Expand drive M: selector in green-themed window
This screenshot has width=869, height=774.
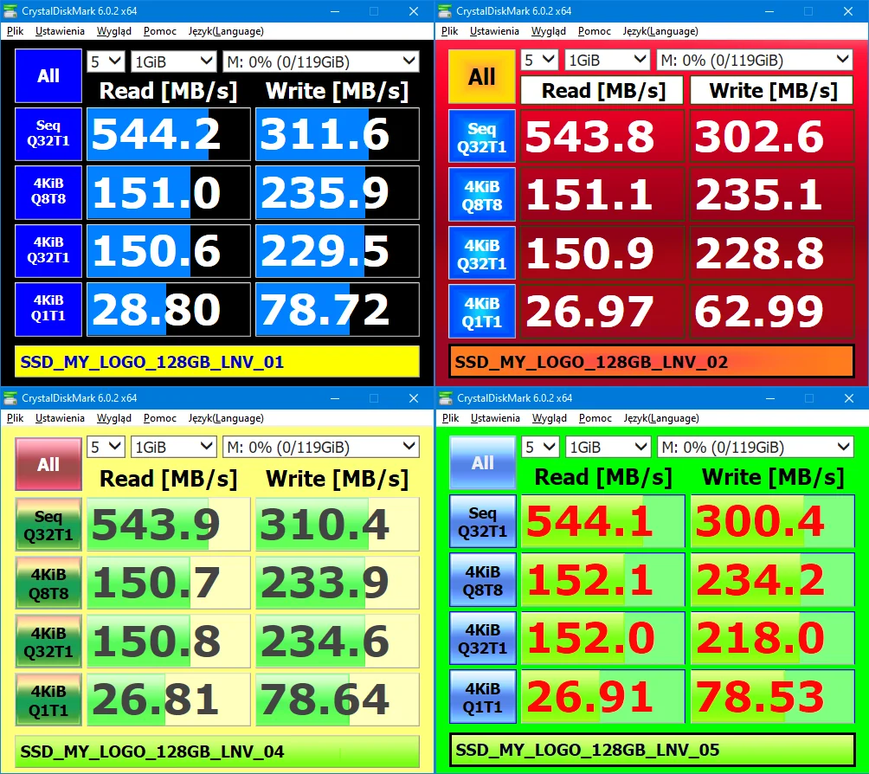coord(756,447)
